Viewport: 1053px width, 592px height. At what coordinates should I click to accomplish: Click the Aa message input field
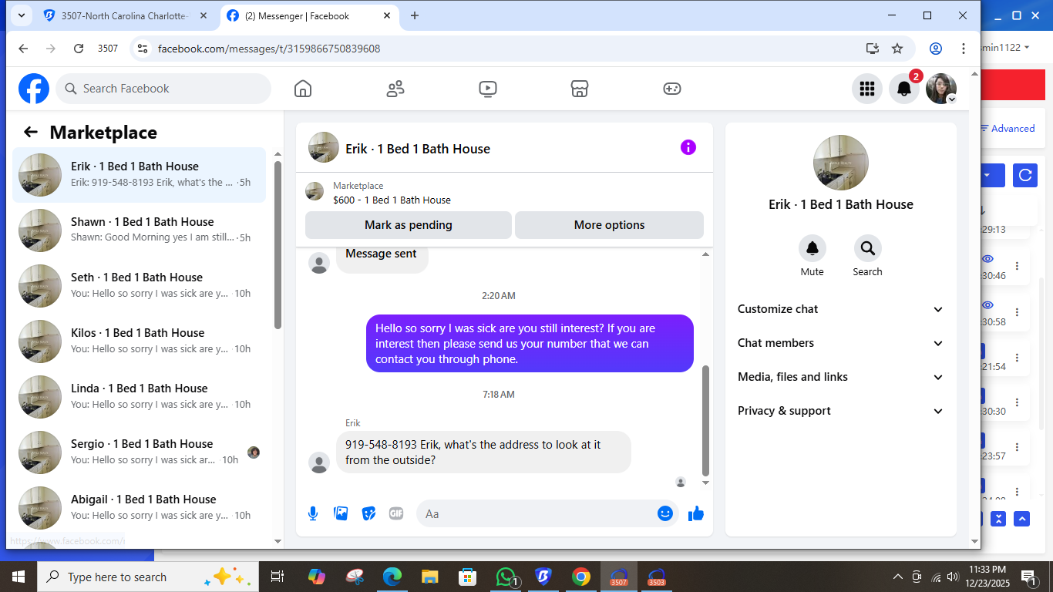tap(537, 513)
